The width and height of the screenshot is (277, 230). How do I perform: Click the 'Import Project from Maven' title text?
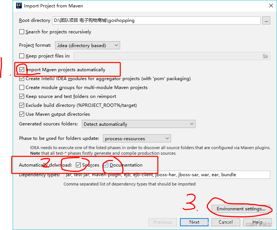coord(53,6)
